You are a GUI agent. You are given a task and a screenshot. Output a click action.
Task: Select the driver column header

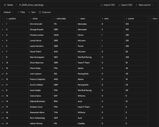[x=41, y=19]
